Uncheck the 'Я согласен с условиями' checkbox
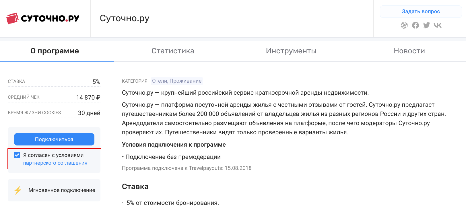This screenshot has width=466, height=206. pyautogui.click(x=17, y=155)
